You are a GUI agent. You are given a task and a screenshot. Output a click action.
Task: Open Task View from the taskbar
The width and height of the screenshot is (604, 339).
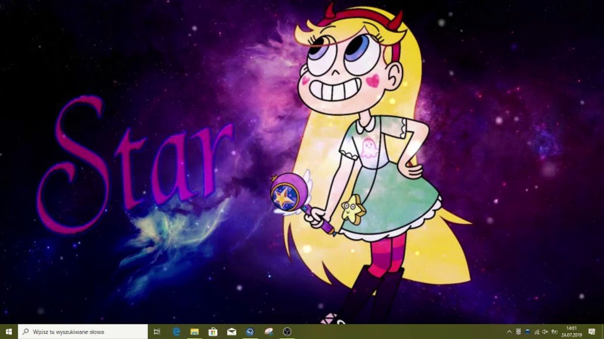click(157, 332)
